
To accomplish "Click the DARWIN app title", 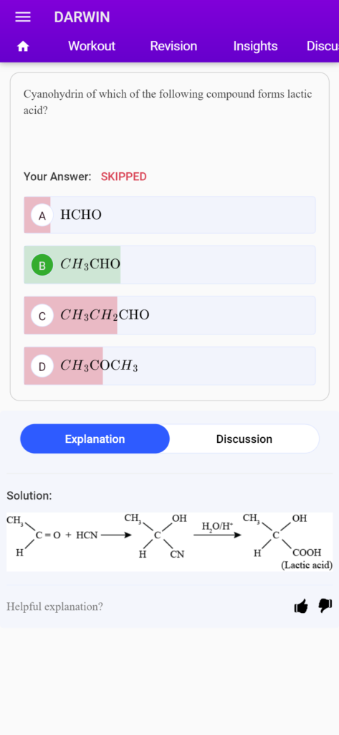I will 82,17.
